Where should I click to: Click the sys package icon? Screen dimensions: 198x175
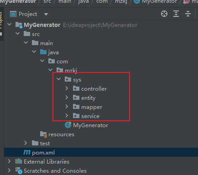[x=68, y=79]
